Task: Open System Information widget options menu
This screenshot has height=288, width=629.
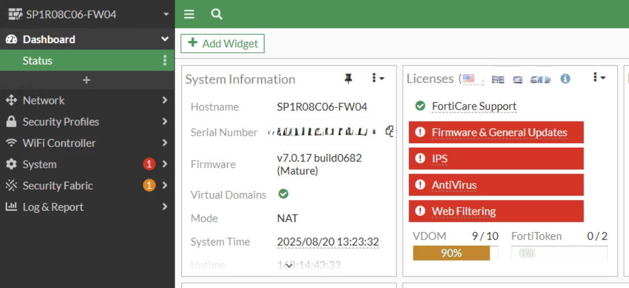Action: coord(377,78)
